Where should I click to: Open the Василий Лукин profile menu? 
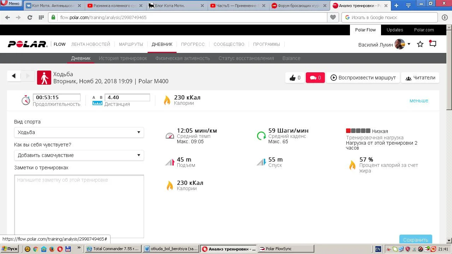[x=384, y=44]
